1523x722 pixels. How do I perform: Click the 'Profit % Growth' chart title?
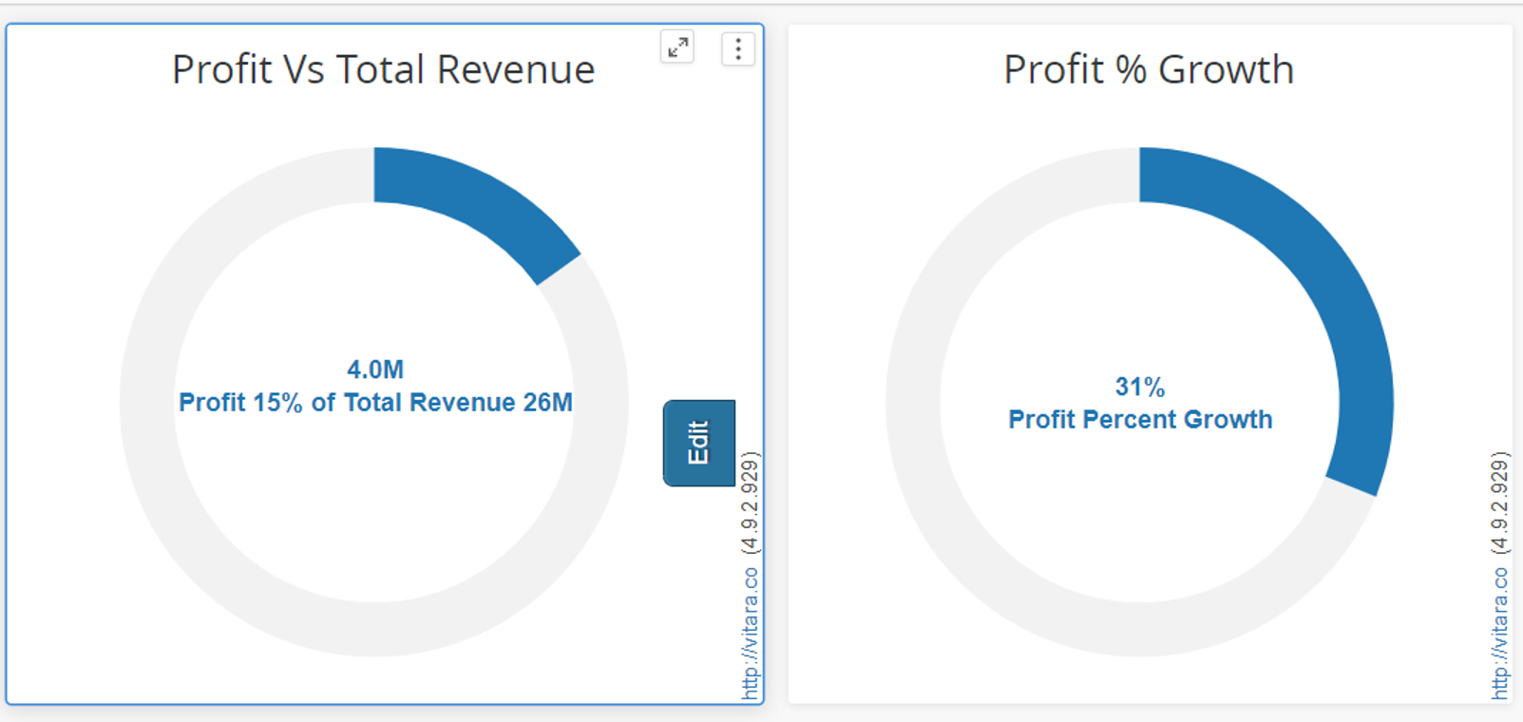(1148, 70)
